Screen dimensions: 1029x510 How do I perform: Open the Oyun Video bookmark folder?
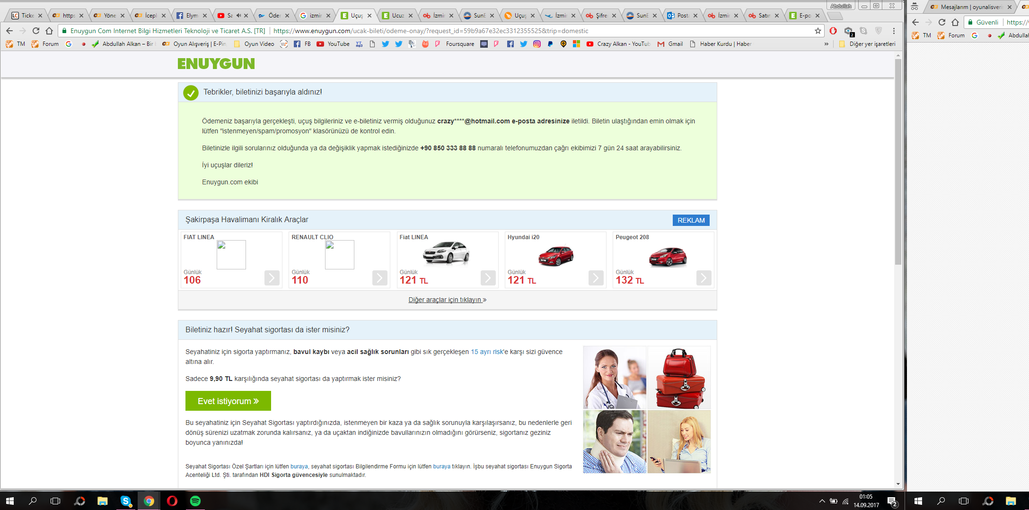[255, 44]
